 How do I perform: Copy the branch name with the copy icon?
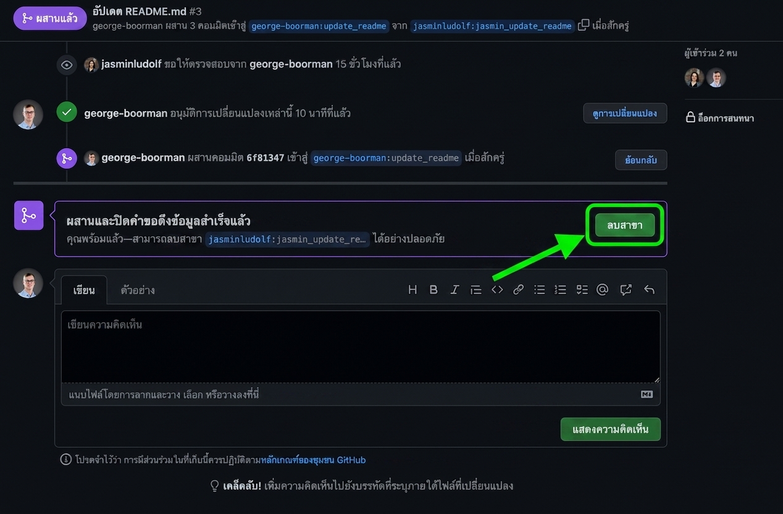coord(583,25)
